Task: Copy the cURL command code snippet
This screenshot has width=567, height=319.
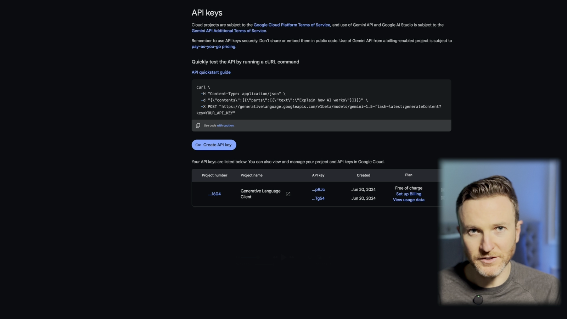Action: 198,125
